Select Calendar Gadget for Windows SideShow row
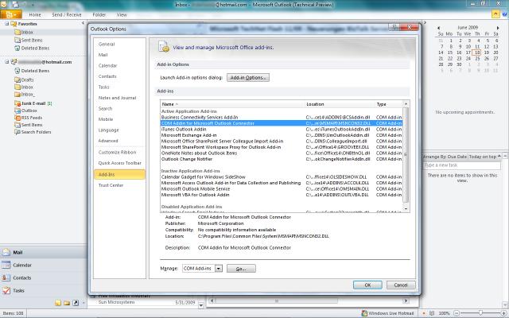This screenshot has height=318, width=509. click(x=282, y=176)
